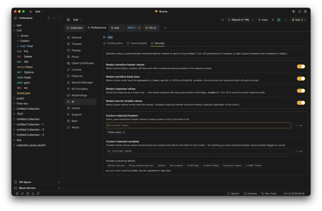Open settings gear in status bar
Viewport: 322px width, 211px height.
coord(17,193)
